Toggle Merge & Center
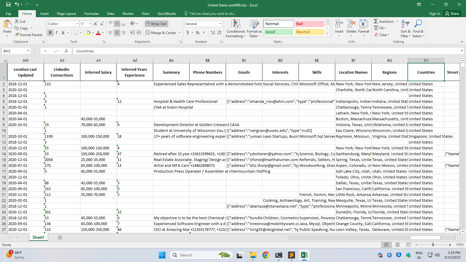This screenshot has width=466, height=262. coord(161,33)
